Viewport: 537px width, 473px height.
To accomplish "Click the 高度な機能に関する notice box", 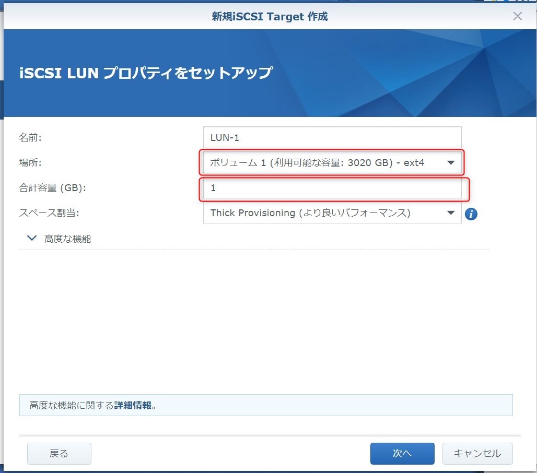I will coord(313,405).
